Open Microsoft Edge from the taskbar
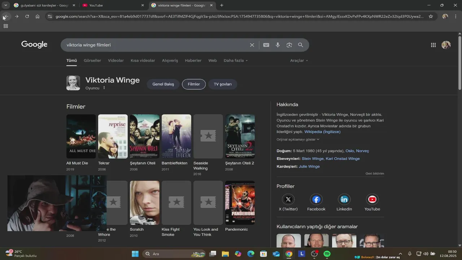 [250, 254]
